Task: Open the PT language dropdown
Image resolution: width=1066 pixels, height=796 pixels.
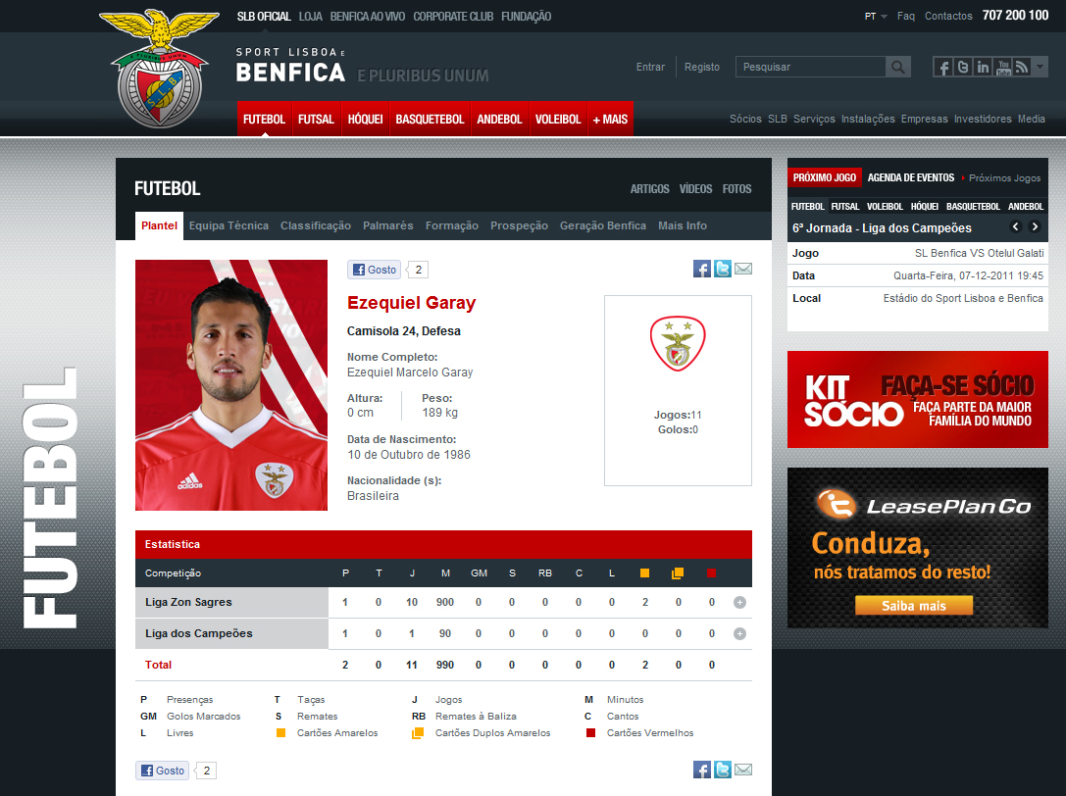Action: coord(876,17)
